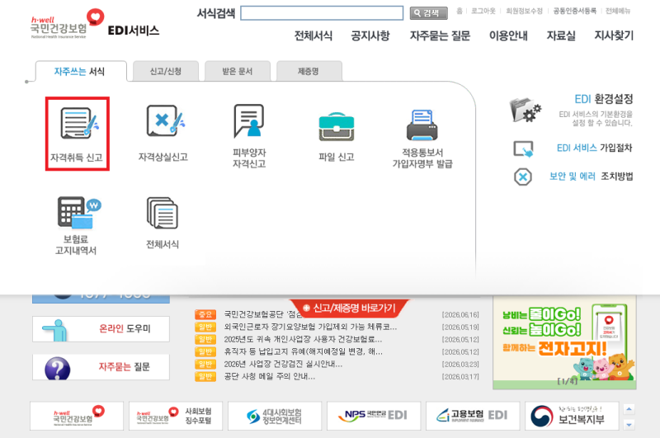The width and height of the screenshot is (660, 438).
Task: Click the 자주묻는 질문 sidebar label
Action: pyautogui.click(x=125, y=367)
